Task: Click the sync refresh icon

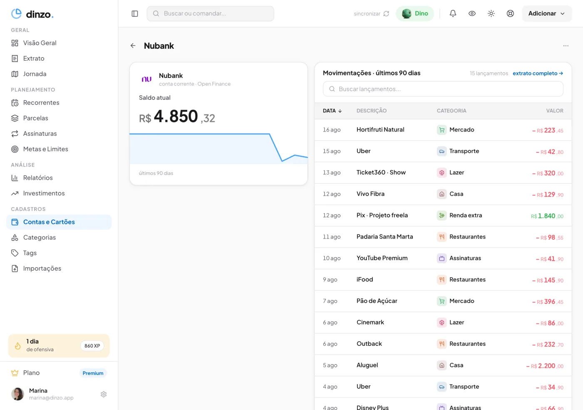Action: 386,14
